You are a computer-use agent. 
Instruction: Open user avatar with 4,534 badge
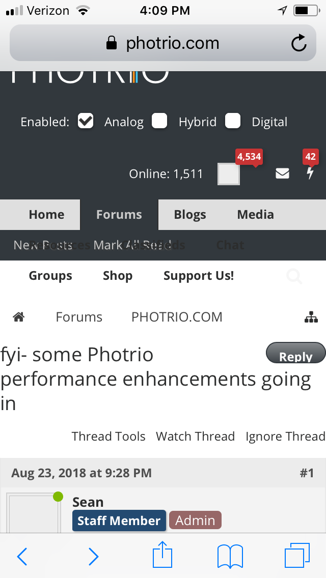click(229, 174)
